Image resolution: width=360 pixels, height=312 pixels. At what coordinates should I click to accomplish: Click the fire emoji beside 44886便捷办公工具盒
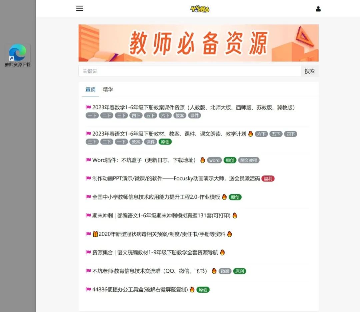click(x=192, y=290)
